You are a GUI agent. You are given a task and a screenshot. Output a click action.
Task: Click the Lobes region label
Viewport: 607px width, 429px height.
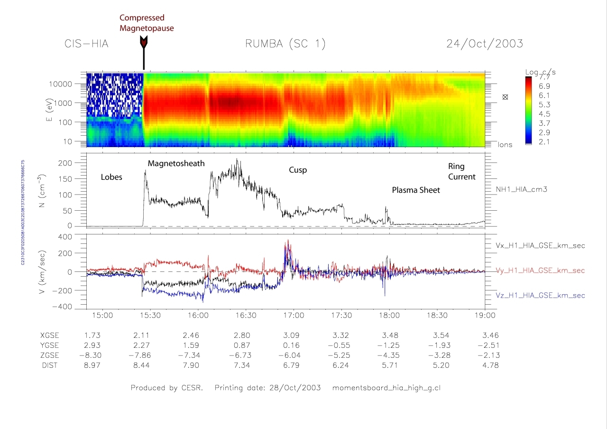(x=111, y=177)
